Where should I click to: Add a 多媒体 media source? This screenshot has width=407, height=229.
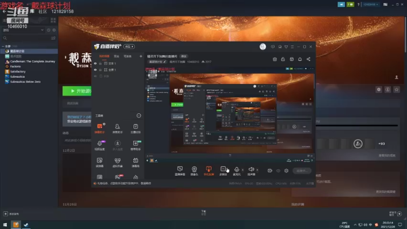coord(223,171)
